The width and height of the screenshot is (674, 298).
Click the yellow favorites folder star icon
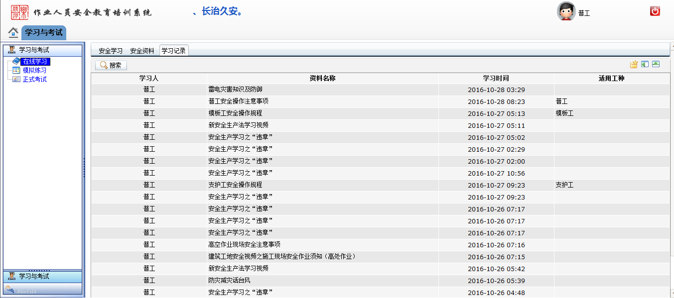point(634,65)
